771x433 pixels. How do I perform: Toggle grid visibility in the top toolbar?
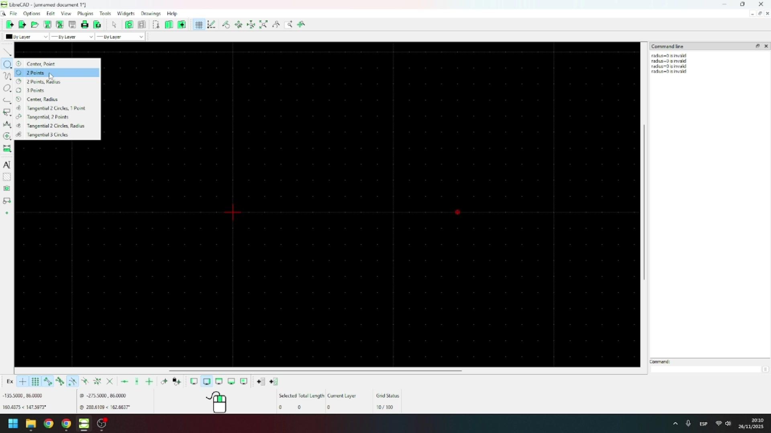199,25
